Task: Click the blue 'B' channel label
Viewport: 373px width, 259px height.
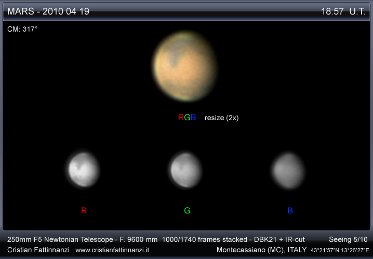Action: tap(290, 210)
